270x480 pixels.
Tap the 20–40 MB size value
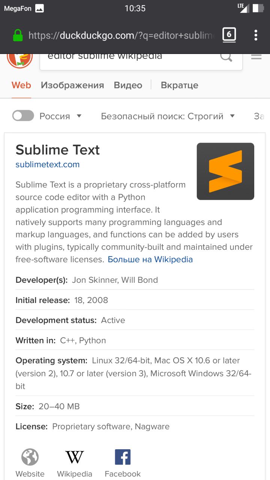[x=59, y=406]
